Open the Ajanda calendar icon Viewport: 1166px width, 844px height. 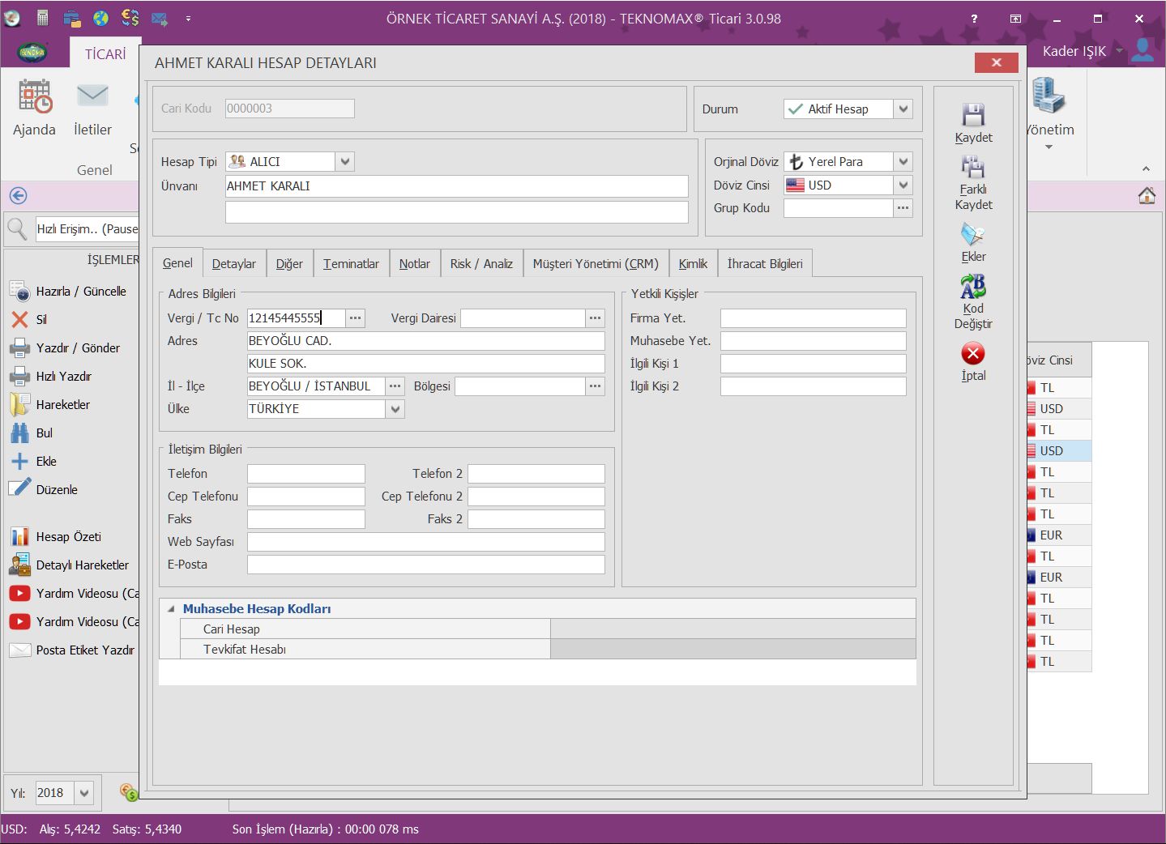(x=35, y=97)
